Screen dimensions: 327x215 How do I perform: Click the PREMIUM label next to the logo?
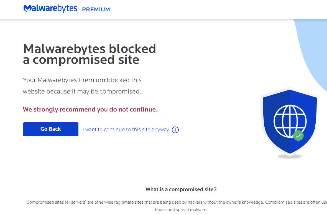(x=96, y=10)
